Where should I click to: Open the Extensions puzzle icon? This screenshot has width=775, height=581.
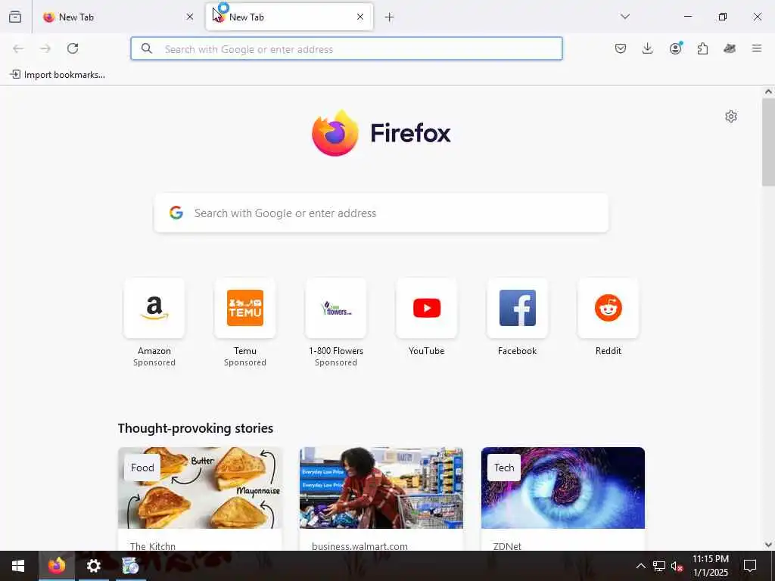point(702,48)
